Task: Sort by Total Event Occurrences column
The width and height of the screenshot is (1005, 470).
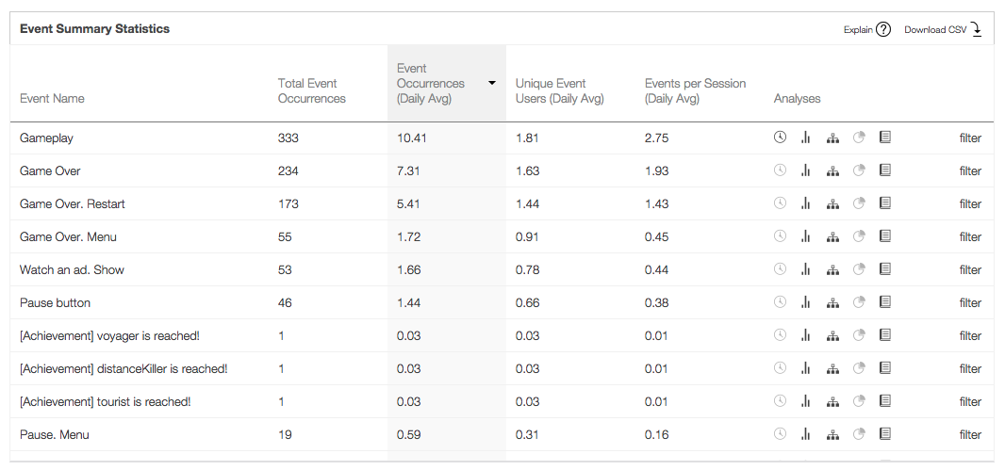Action: pos(311,90)
